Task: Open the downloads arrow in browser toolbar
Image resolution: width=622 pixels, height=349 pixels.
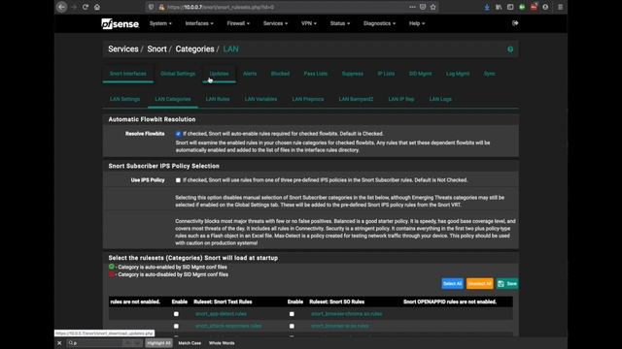Action: pyautogui.click(x=487, y=7)
